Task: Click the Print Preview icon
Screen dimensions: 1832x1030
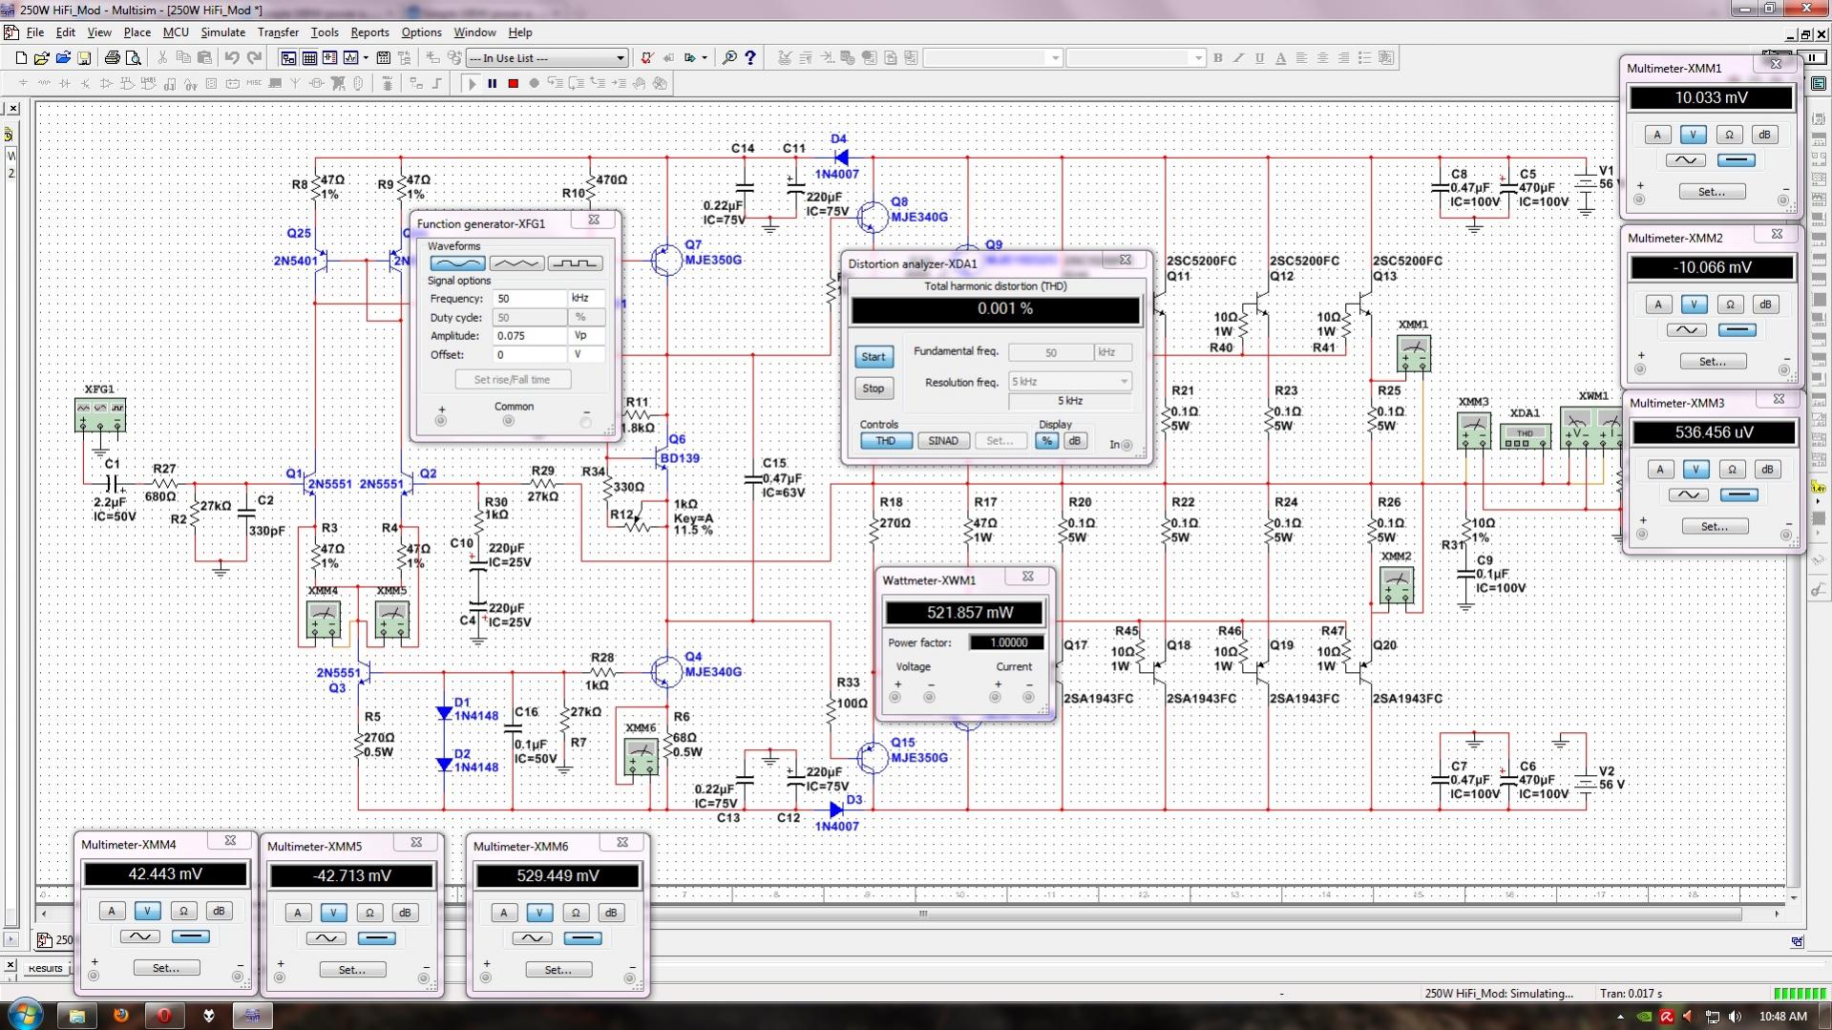Action: (134, 58)
